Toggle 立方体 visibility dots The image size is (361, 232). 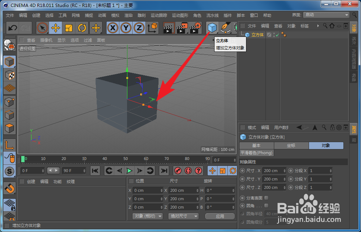coord(274,35)
